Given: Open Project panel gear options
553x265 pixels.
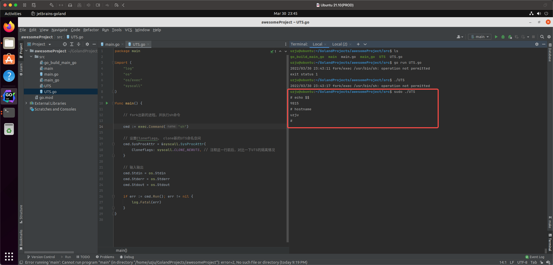Looking at the screenshot, I should click(87, 44).
